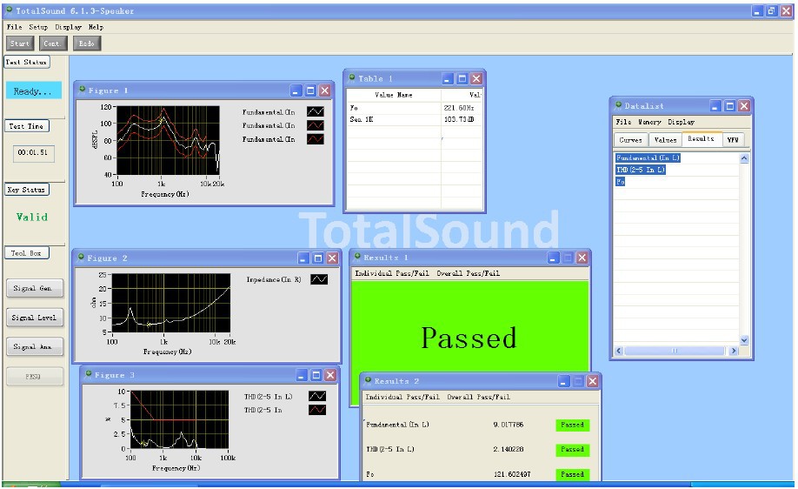Click the Start button in toolbar
798x489 pixels.
pyautogui.click(x=20, y=44)
